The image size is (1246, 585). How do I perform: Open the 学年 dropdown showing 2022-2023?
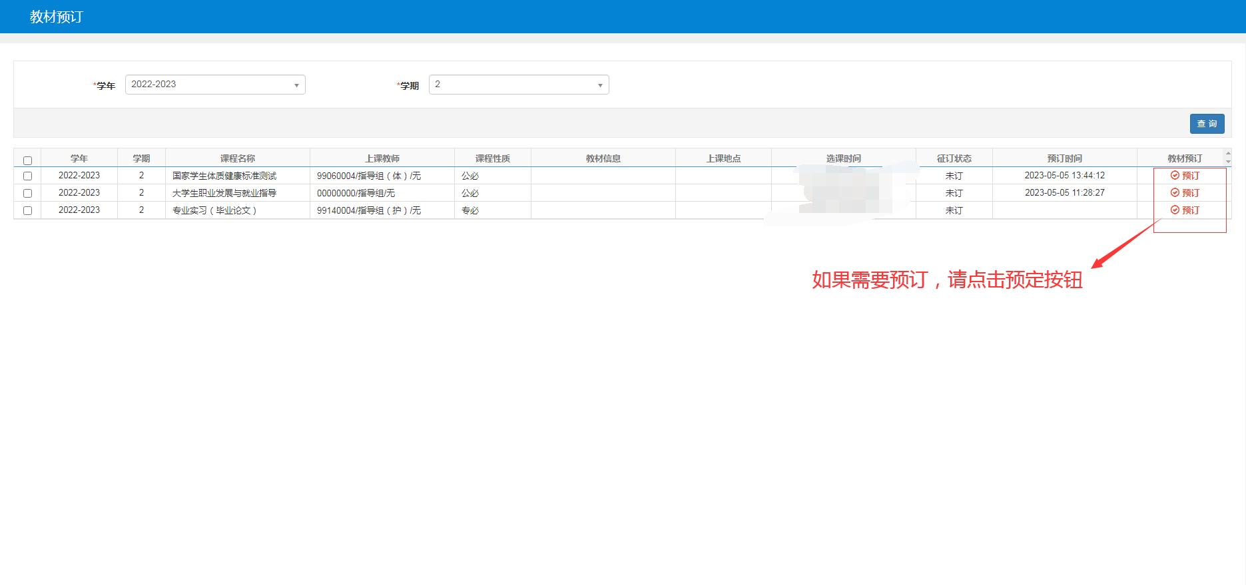click(x=214, y=85)
